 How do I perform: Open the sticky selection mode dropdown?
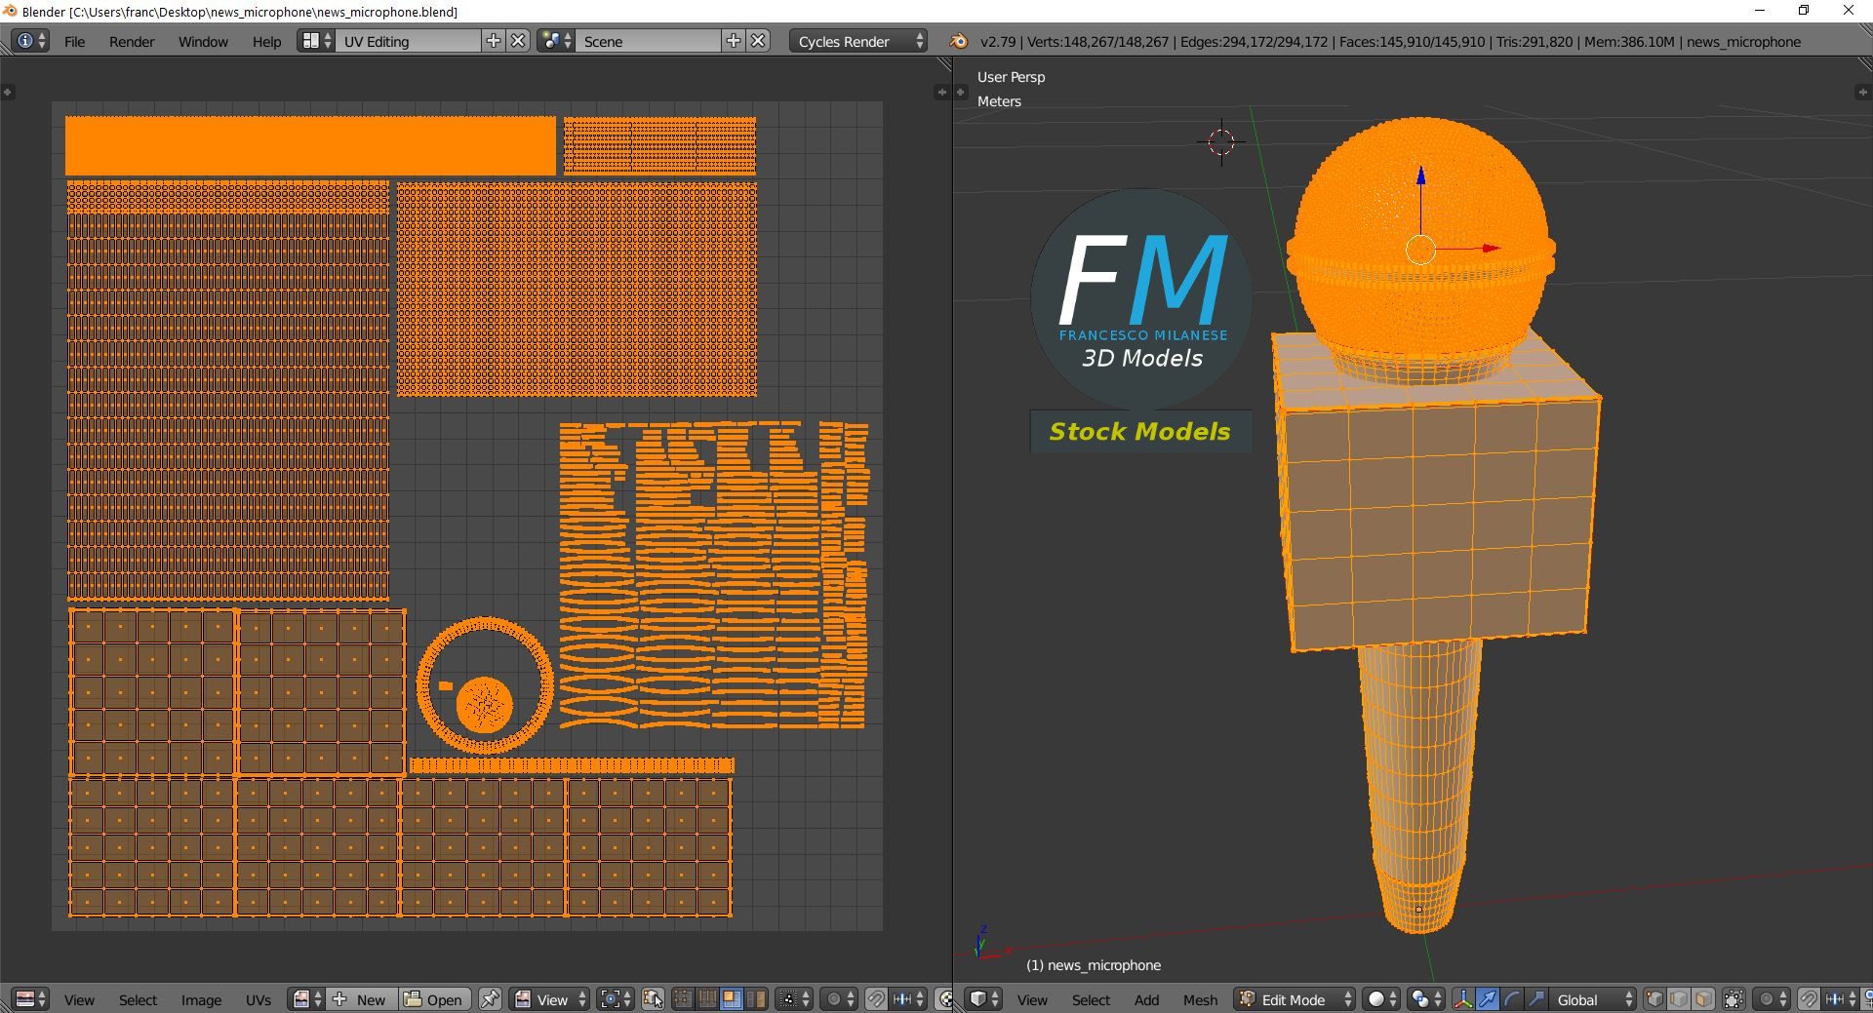(x=793, y=999)
